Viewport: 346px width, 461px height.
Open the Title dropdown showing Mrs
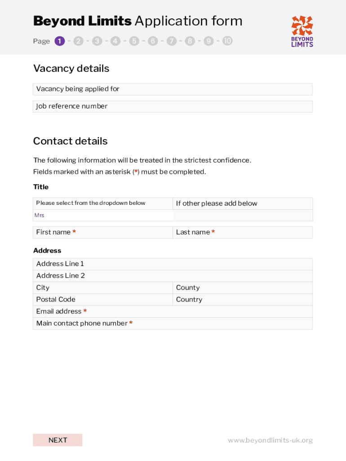pyautogui.click(x=103, y=216)
